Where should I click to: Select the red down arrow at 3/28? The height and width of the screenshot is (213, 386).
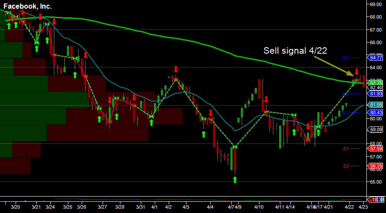pyautogui.click(x=134, y=97)
